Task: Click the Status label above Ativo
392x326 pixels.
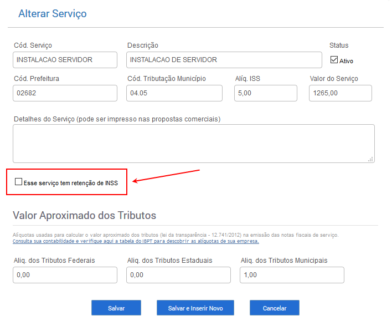Action: [x=339, y=45]
